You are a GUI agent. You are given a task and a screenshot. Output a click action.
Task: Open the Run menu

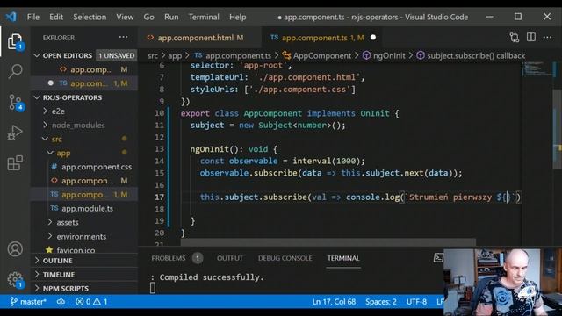pyautogui.click(x=171, y=17)
